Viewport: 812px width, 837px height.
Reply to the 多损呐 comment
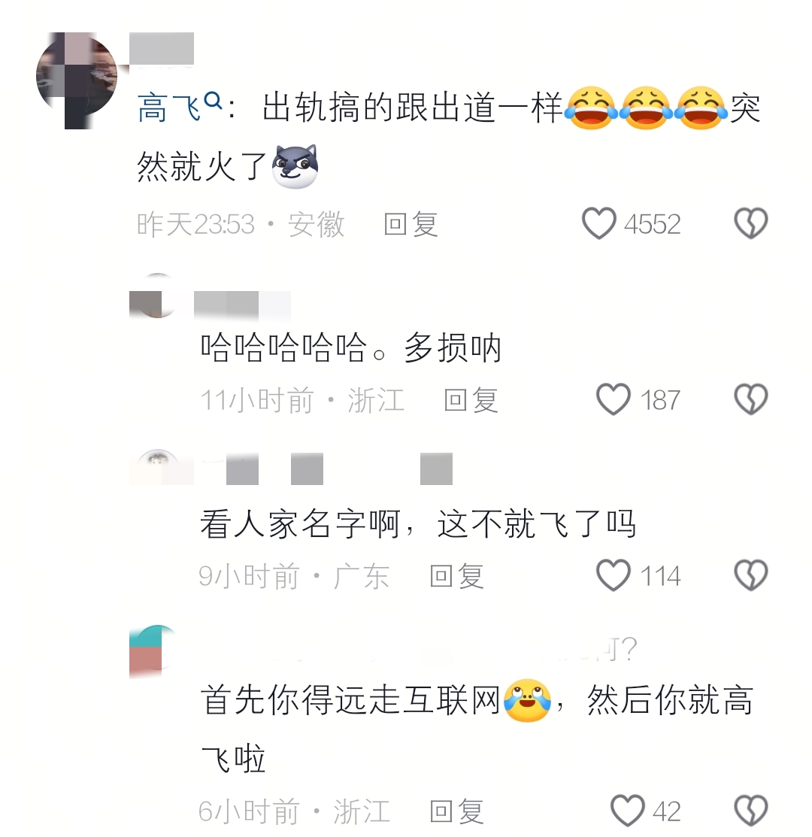[x=471, y=400]
